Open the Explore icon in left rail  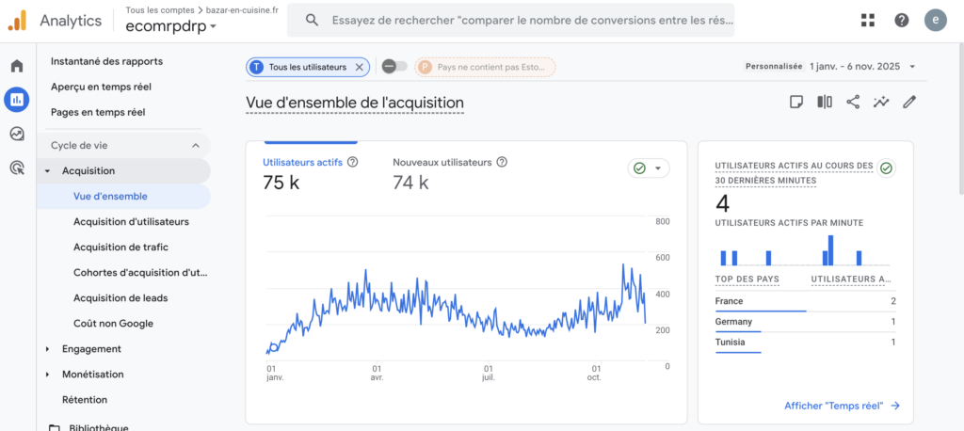(16, 134)
